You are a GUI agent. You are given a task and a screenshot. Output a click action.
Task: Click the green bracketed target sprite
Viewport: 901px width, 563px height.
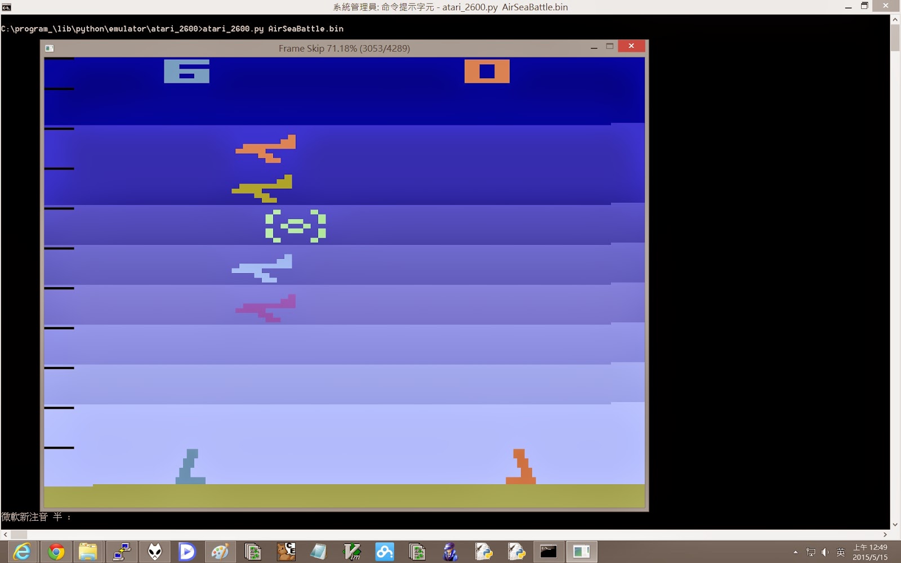(296, 226)
